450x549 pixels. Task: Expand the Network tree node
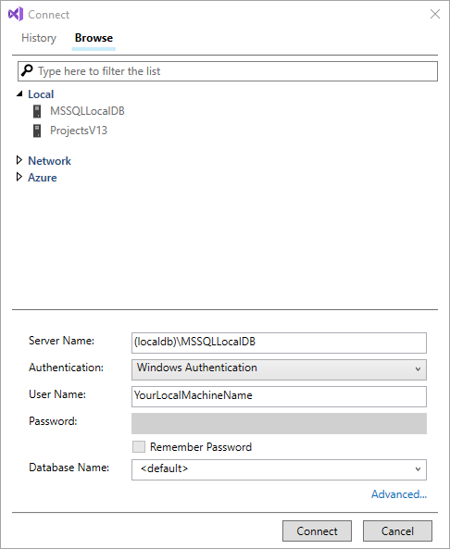[x=19, y=160]
